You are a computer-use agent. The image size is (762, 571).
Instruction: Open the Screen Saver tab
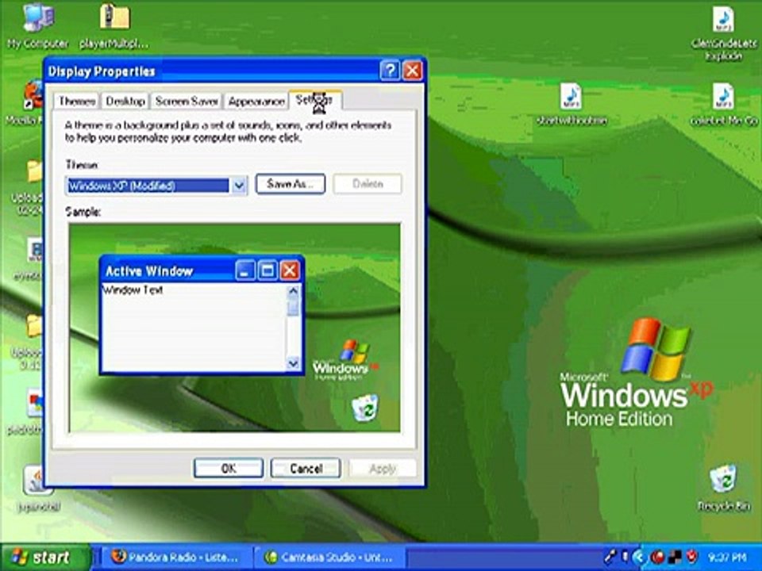(187, 101)
